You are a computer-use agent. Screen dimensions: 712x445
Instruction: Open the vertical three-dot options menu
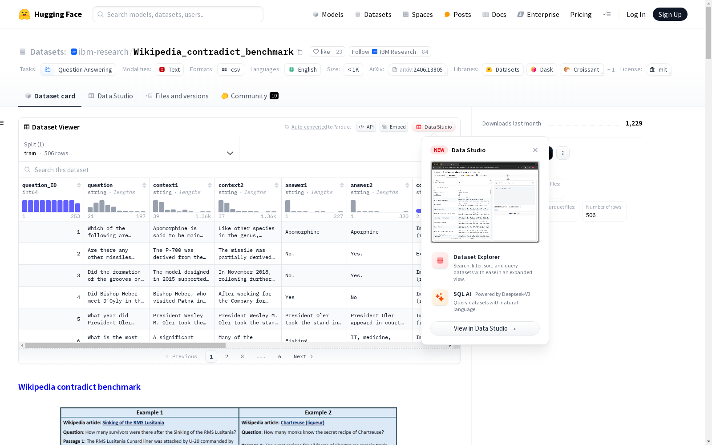(x=563, y=153)
